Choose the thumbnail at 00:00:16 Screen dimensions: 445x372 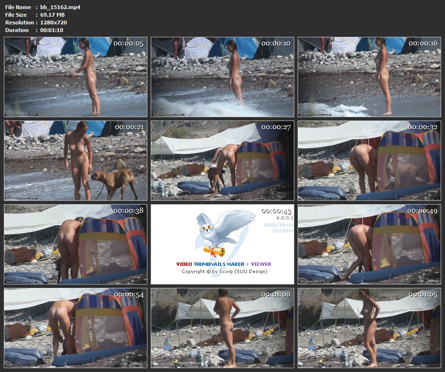(x=369, y=77)
